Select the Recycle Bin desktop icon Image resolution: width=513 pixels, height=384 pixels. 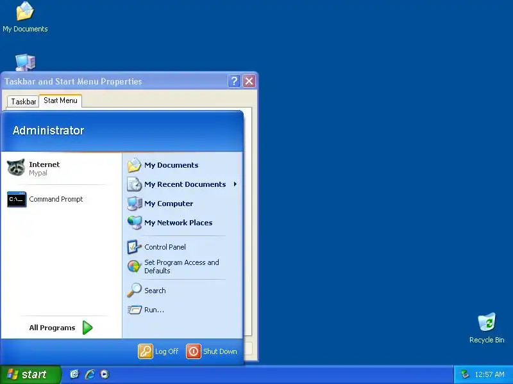[487, 328]
